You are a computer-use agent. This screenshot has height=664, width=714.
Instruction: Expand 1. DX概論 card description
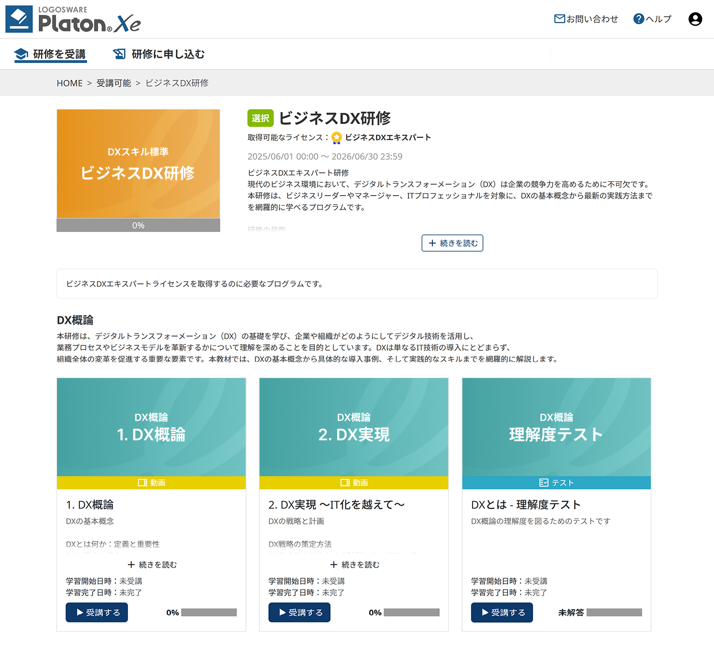click(152, 565)
